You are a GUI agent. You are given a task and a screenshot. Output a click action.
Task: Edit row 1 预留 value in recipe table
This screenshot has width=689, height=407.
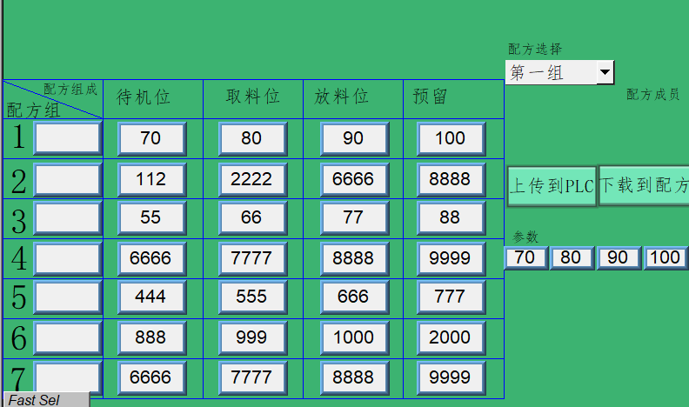[450, 138]
